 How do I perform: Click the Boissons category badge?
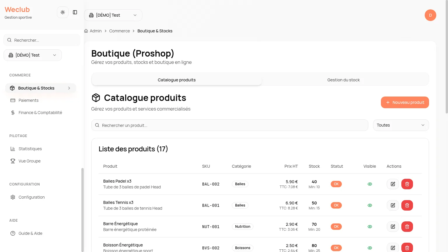(x=243, y=248)
